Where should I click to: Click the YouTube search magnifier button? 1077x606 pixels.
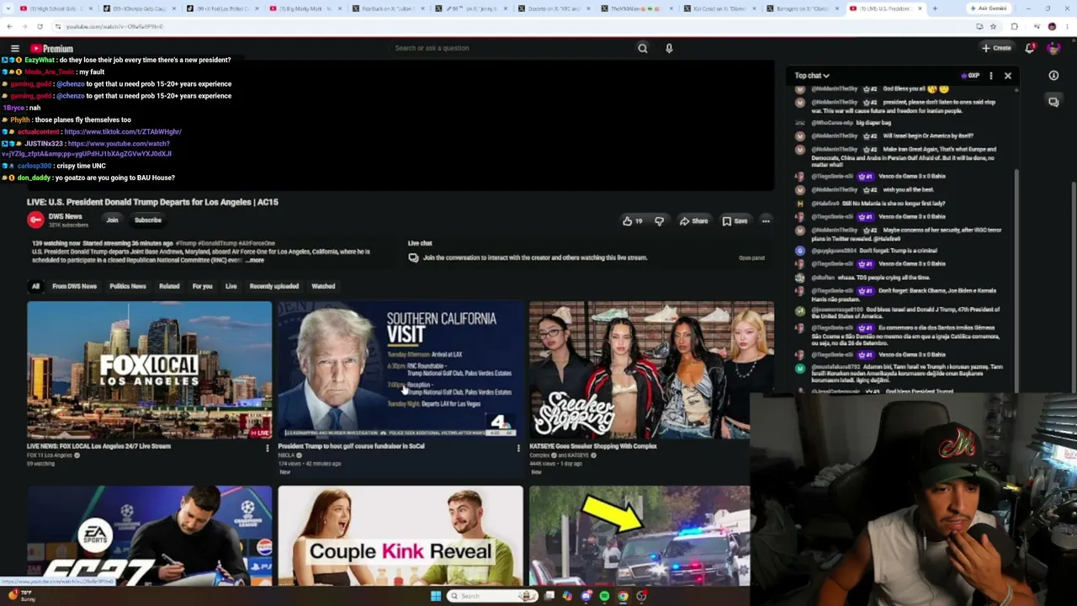pos(643,48)
